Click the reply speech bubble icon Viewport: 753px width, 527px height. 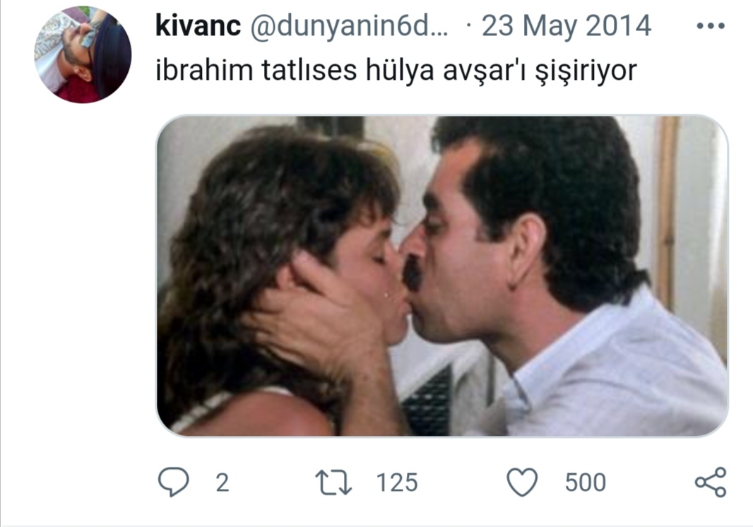coord(173,481)
